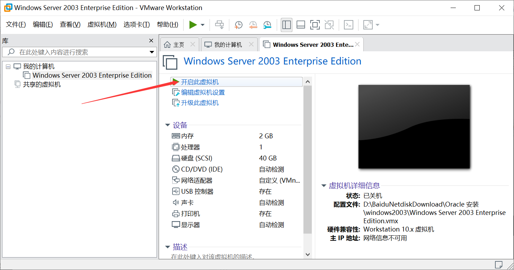
Task: Click the library search input field
Action: [x=79, y=52]
